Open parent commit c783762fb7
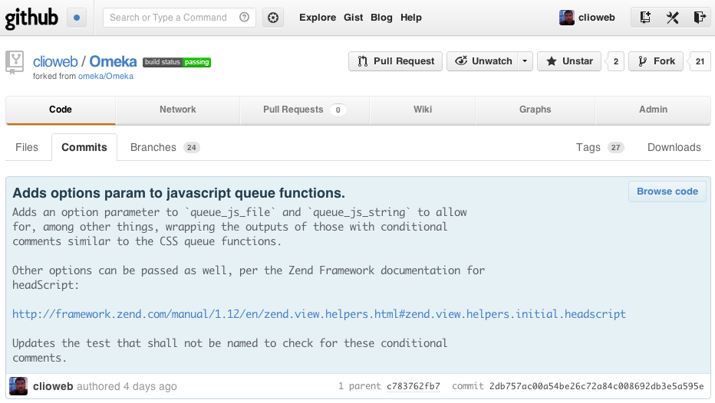715x403 pixels. pos(414,387)
